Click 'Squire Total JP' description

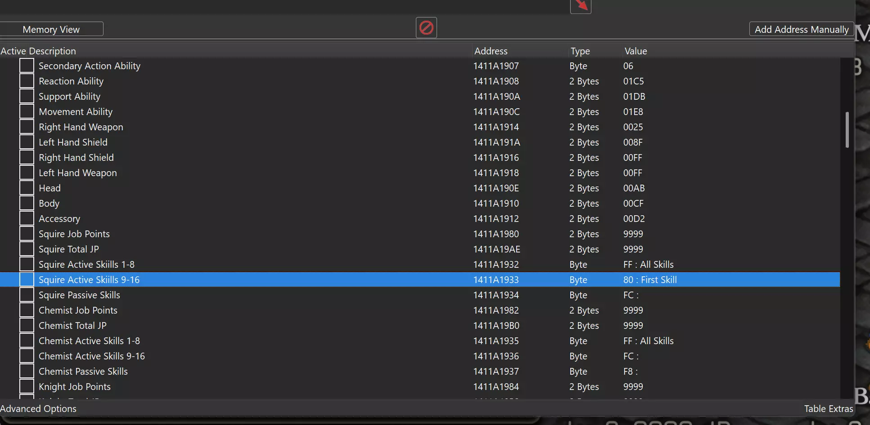pos(68,249)
